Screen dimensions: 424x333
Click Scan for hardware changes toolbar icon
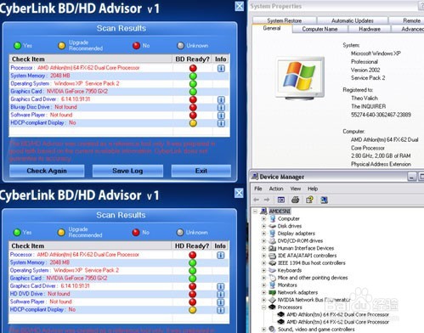[x=324, y=200]
